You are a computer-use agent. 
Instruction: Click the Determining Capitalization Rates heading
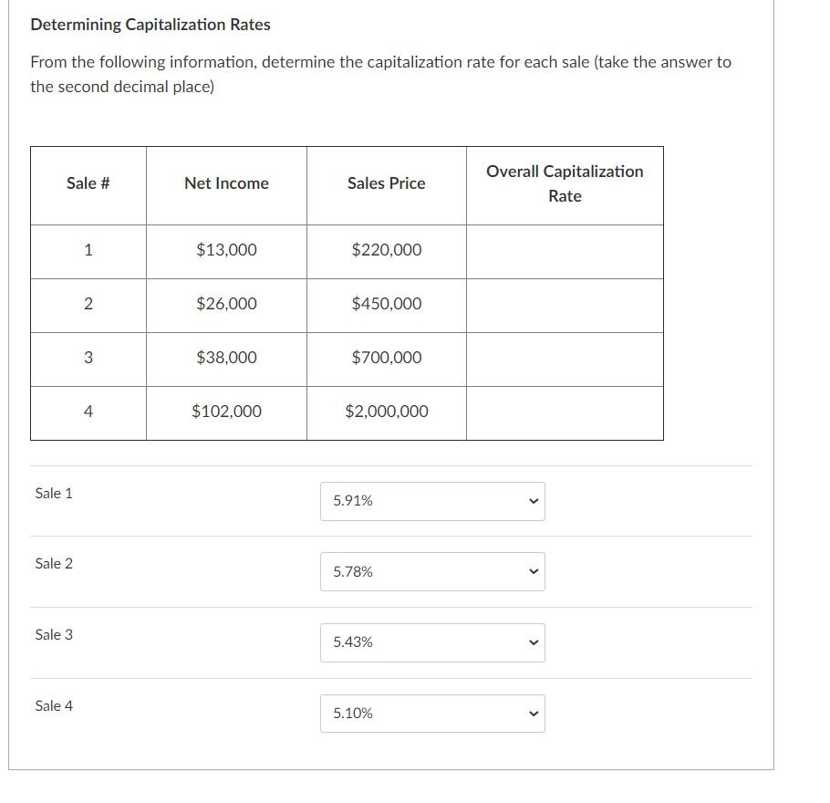(x=150, y=25)
